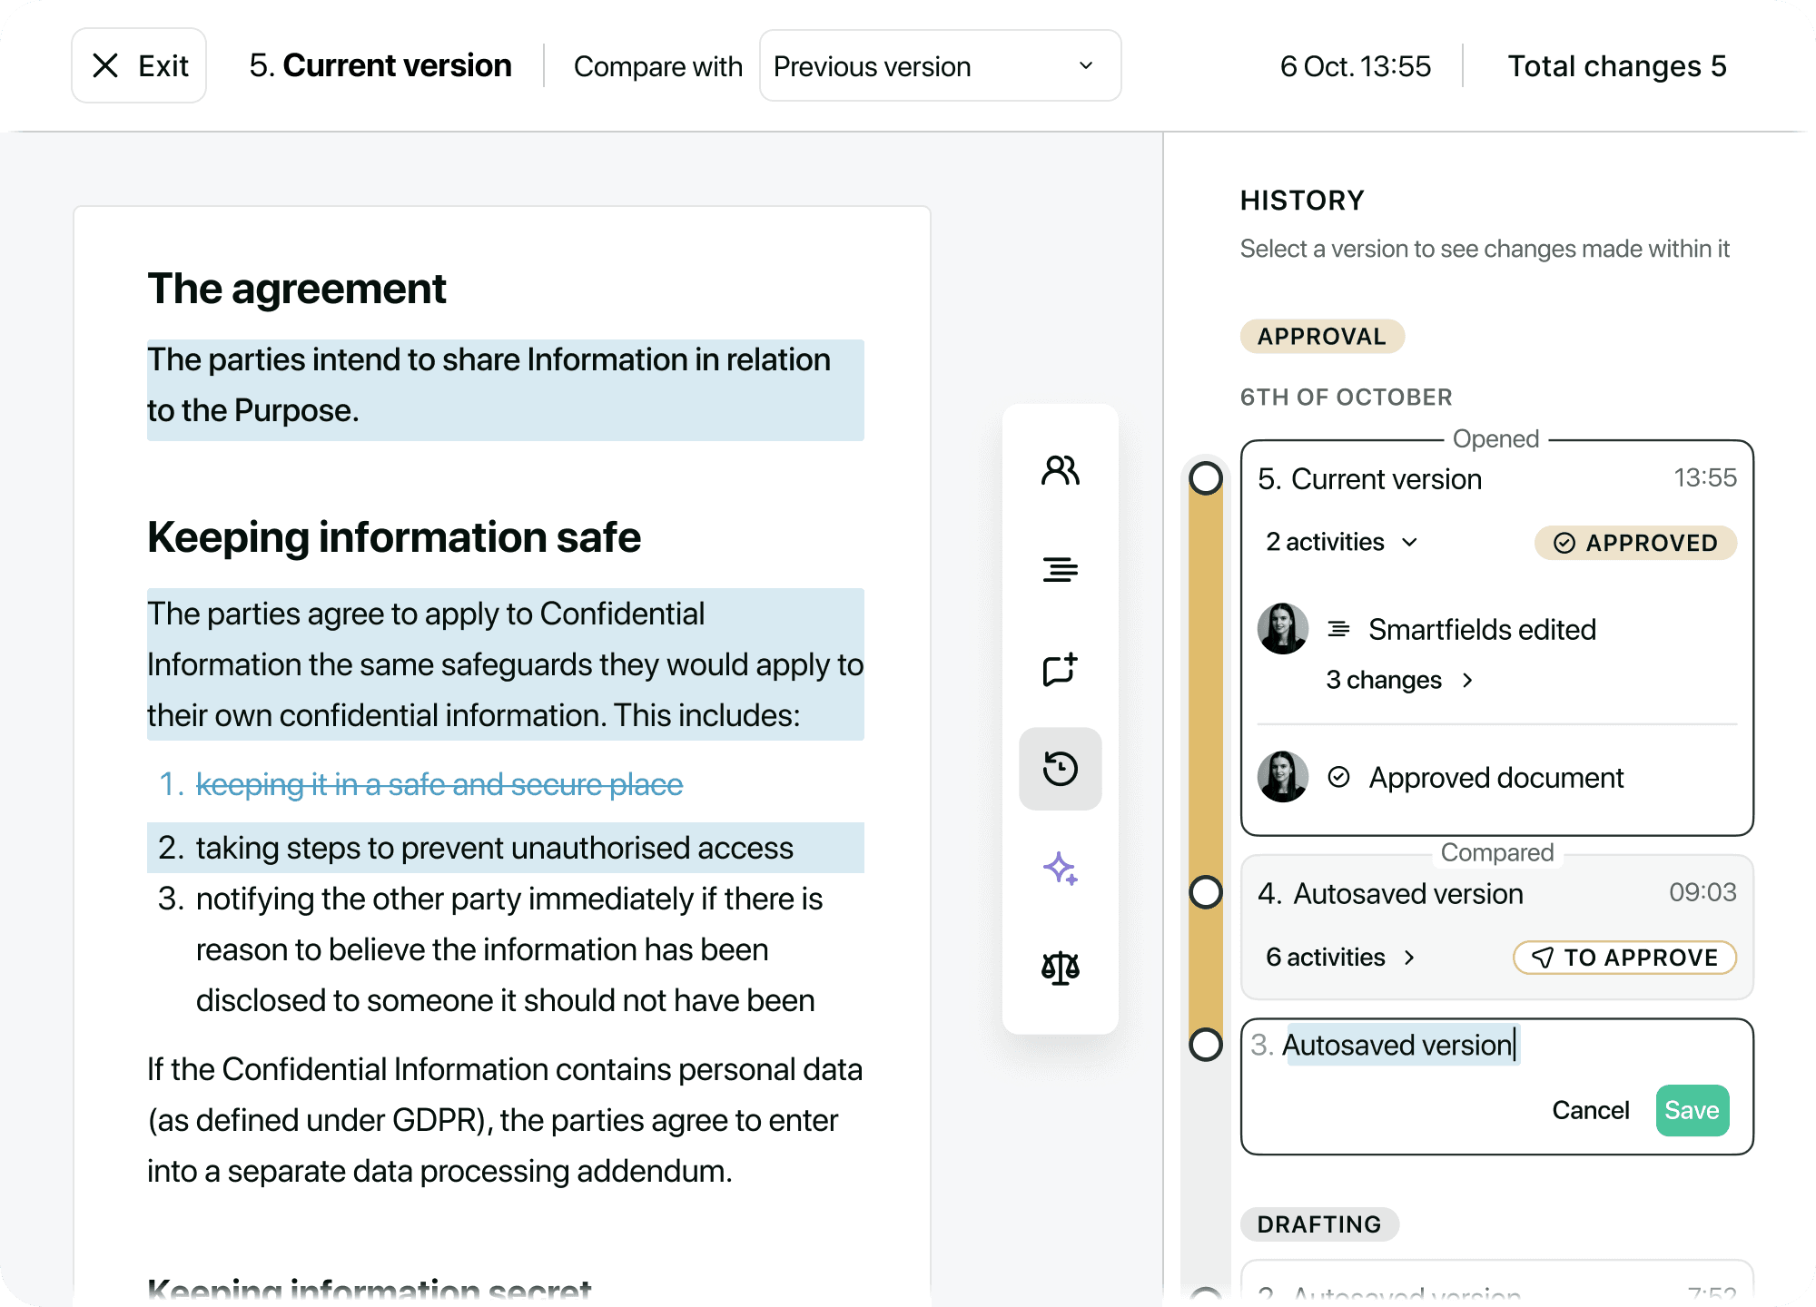
Task: Click the X icon on Exit
Action: pyautogui.click(x=105, y=65)
